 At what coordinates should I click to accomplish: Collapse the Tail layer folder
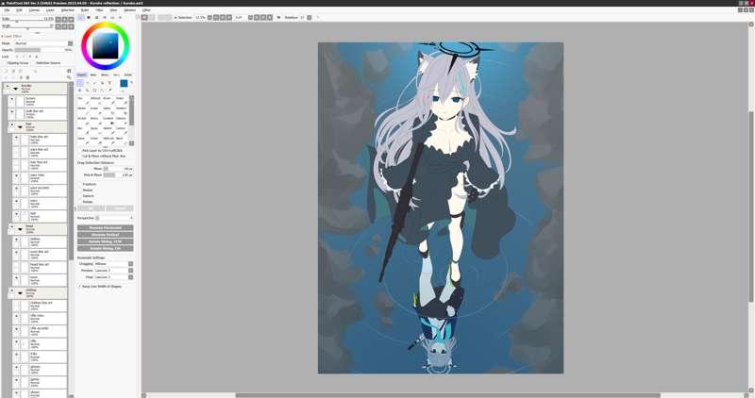20,127
